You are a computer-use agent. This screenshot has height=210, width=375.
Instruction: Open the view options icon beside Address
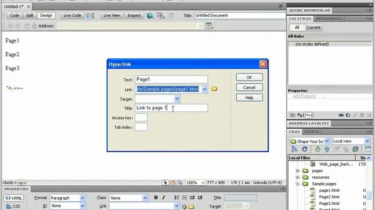pos(210,26)
